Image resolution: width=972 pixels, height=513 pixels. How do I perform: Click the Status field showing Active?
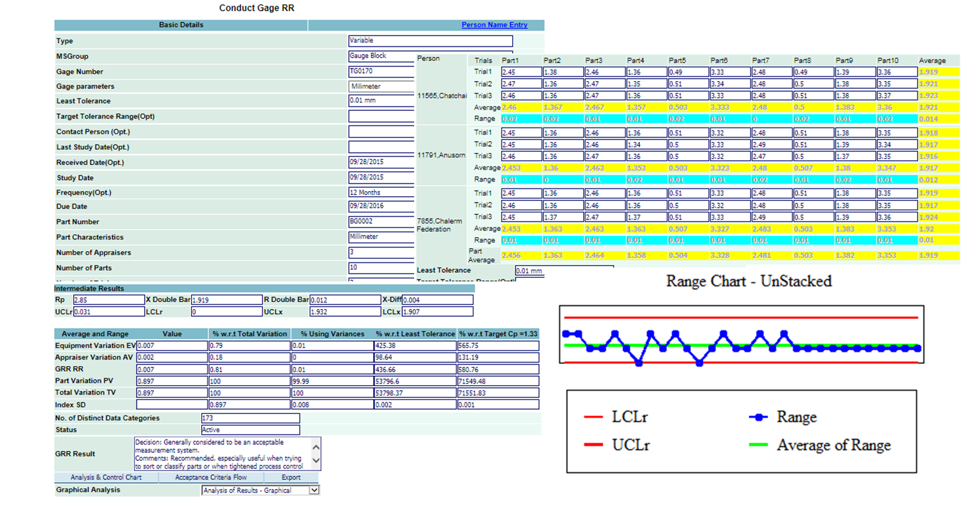click(250, 430)
